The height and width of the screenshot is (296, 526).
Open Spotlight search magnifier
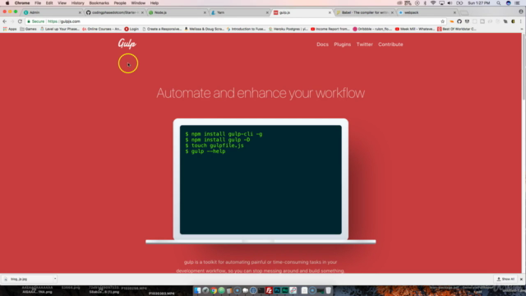(499, 3)
